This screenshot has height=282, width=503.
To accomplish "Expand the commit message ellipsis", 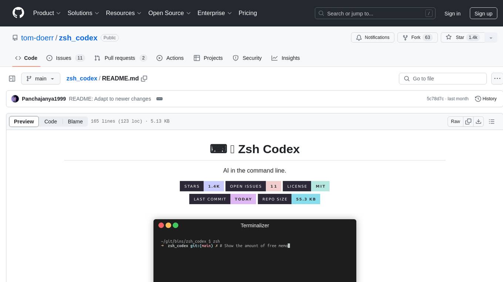I will coord(159,99).
